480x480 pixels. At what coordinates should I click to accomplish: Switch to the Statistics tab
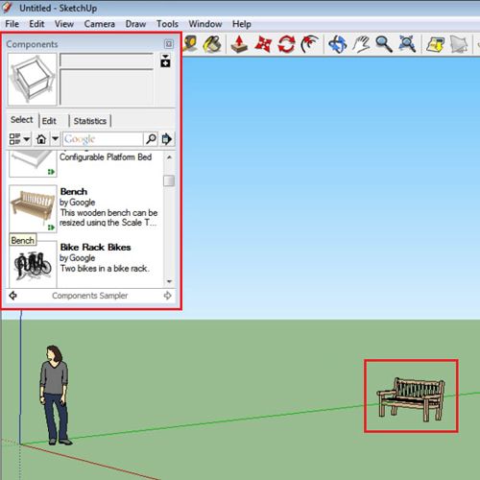[x=90, y=121]
